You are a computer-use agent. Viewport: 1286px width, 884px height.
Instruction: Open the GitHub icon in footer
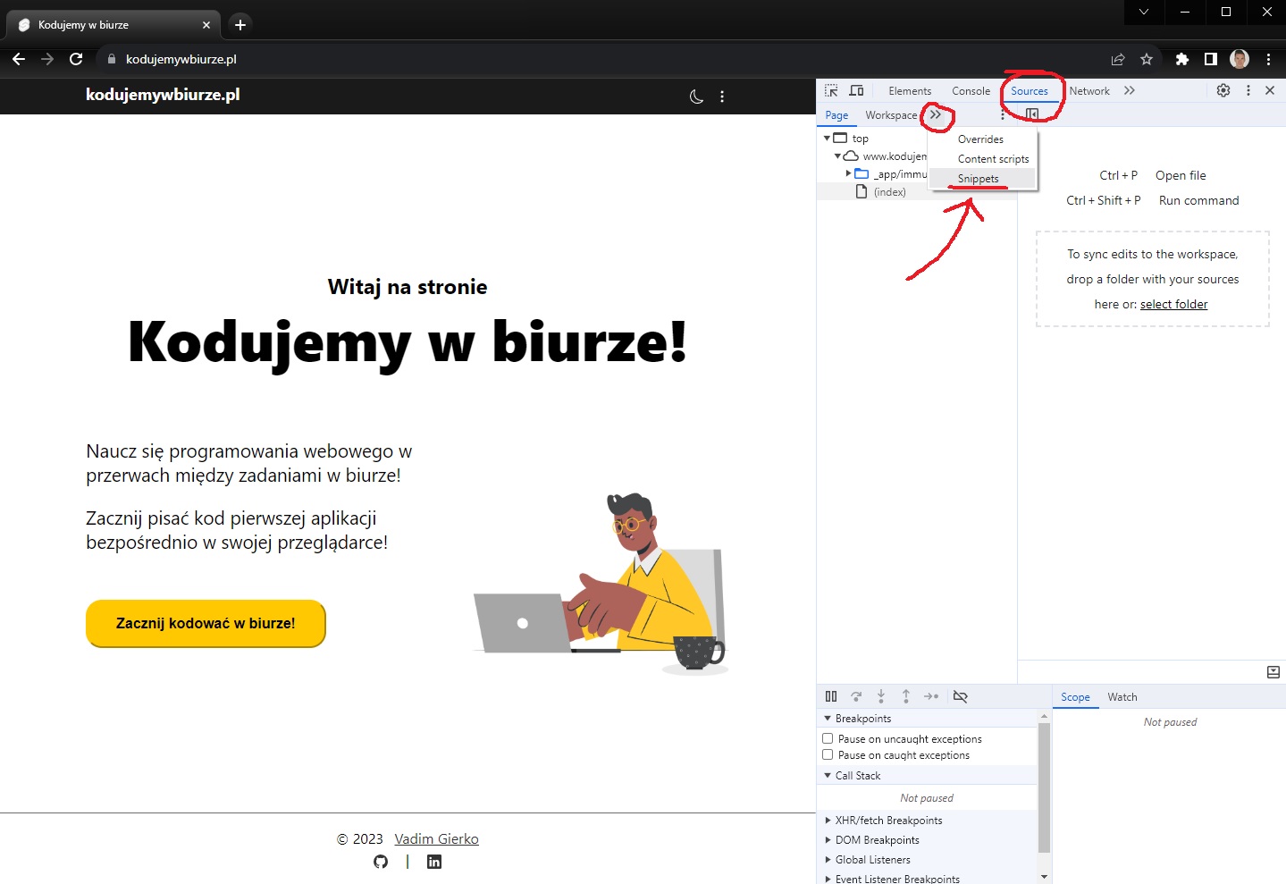click(381, 862)
